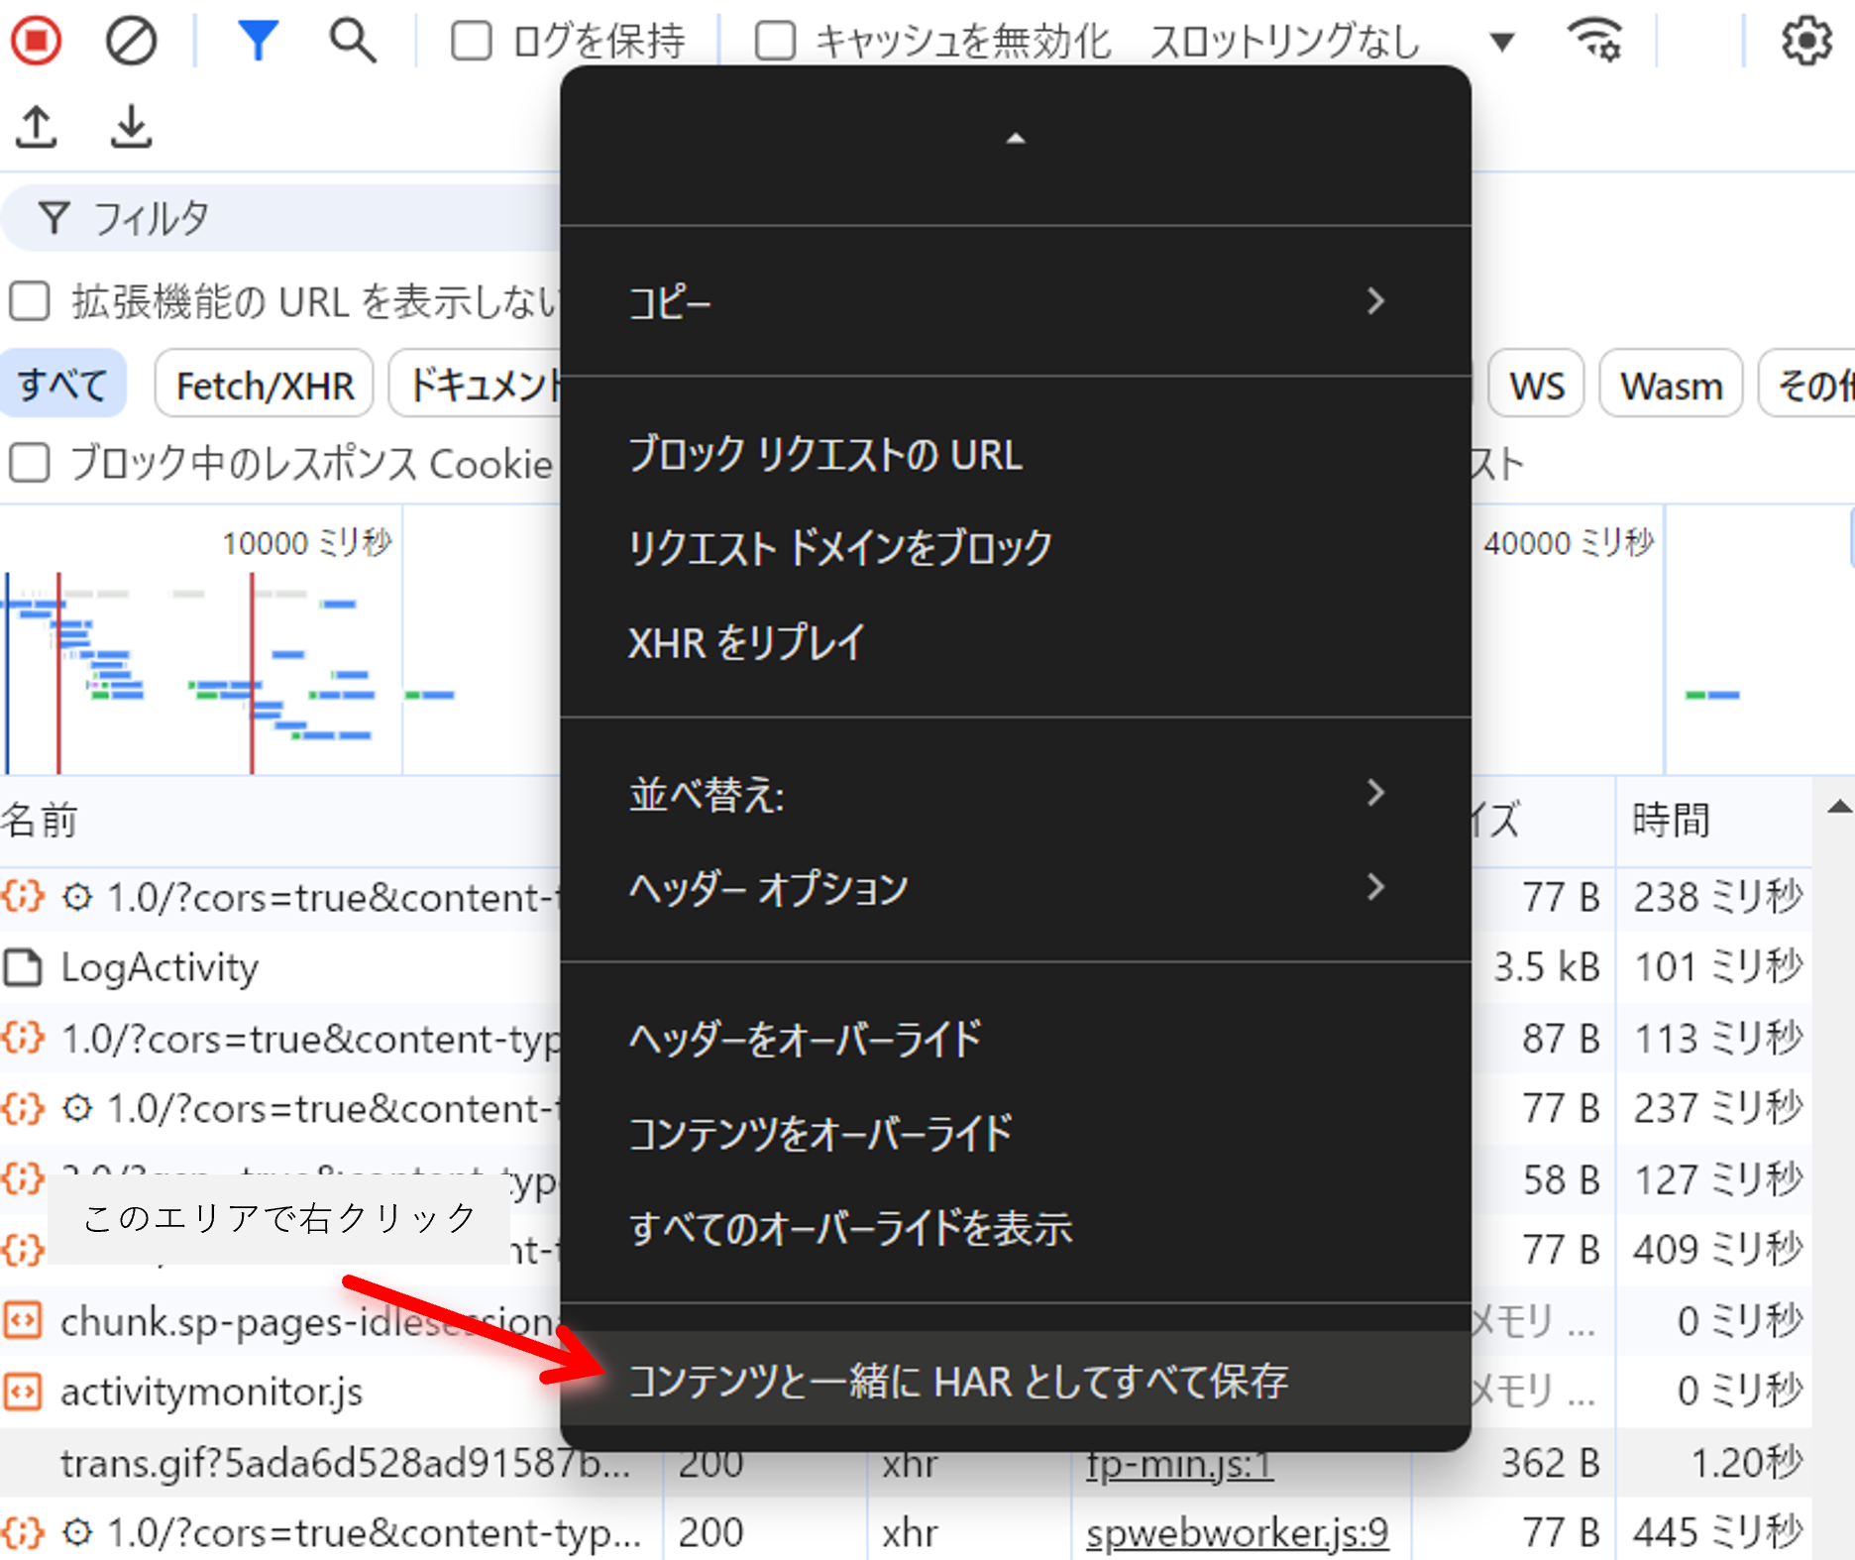Image resolution: width=1855 pixels, height=1560 pixels.
Task: Check 拡張機能の URL を表示しない
Action: point(30,301)
